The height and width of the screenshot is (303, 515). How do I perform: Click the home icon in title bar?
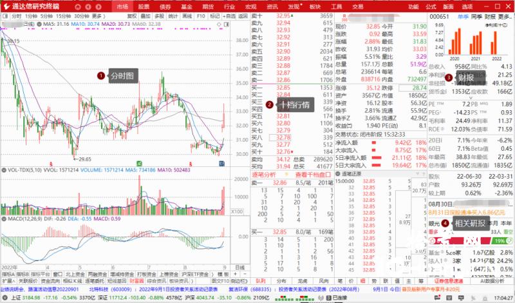[77, 6]
